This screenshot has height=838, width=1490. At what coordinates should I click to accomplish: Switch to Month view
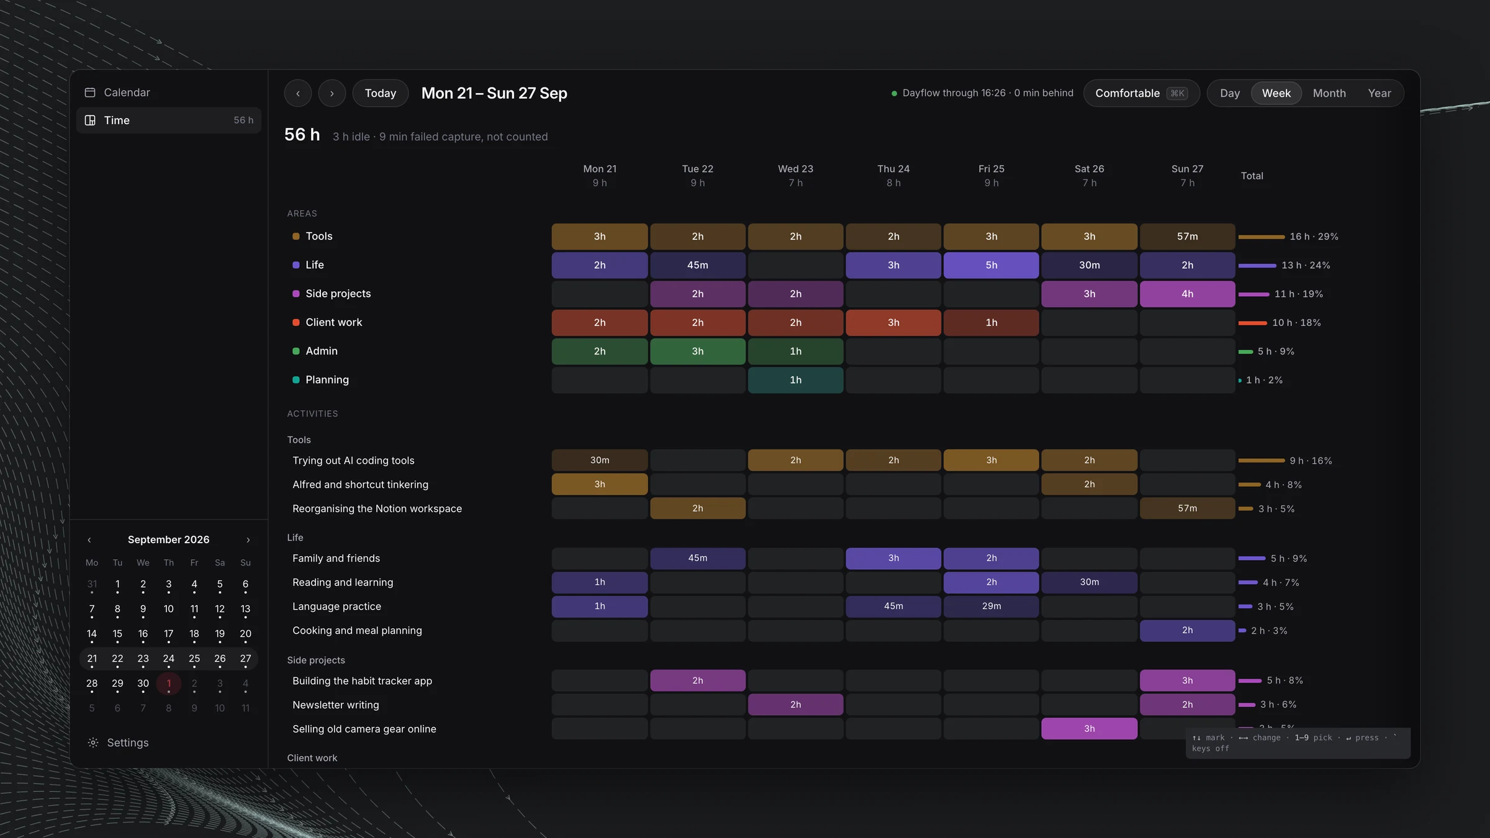1329,93
